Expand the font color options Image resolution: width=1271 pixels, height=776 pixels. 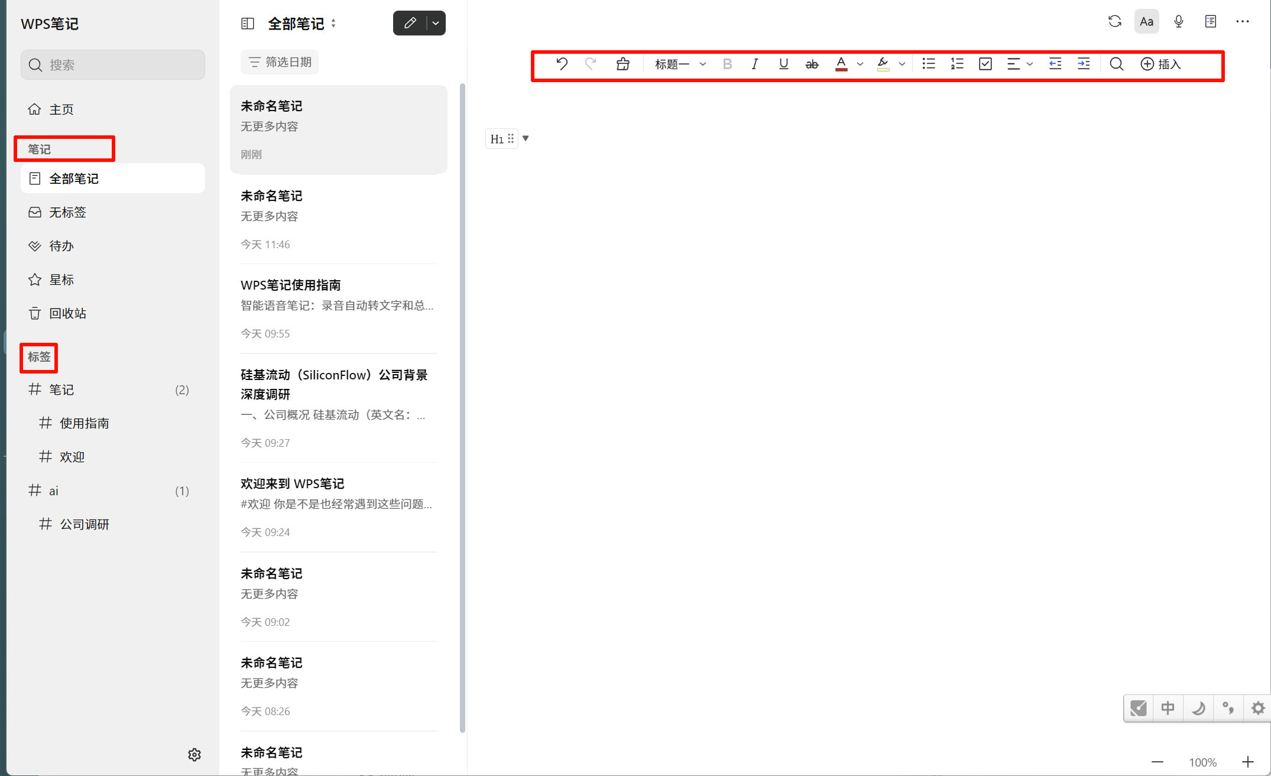[x=860, y=64]
